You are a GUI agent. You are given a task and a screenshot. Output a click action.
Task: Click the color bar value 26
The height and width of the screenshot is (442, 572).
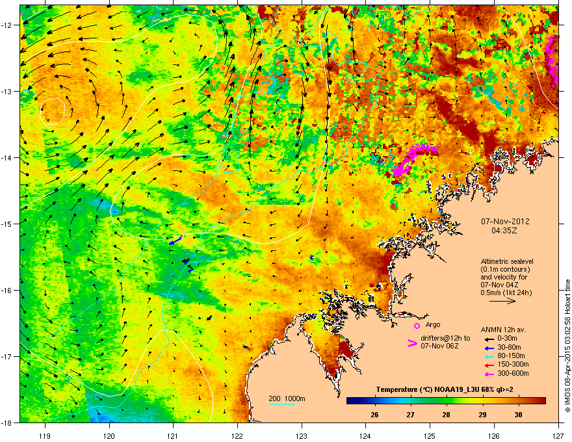coord(374,415)
